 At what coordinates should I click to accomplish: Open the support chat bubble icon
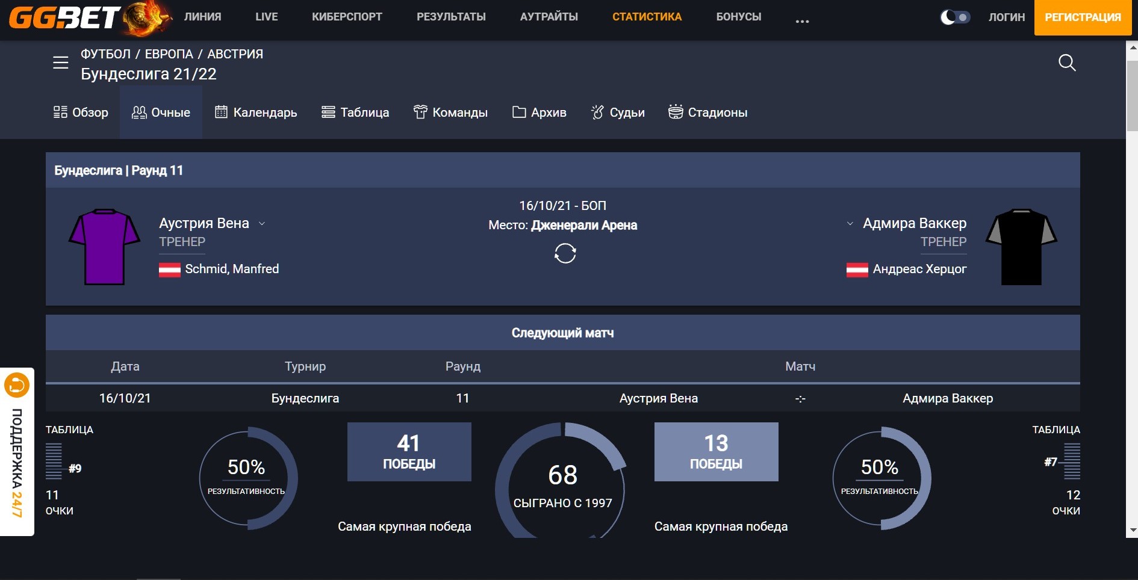(x=17, y=385)
